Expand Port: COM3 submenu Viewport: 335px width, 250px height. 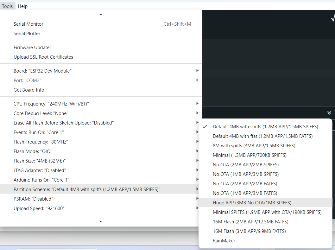[x=101, y=80]
